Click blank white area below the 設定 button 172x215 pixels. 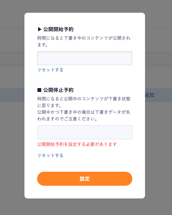click(85, 192)
